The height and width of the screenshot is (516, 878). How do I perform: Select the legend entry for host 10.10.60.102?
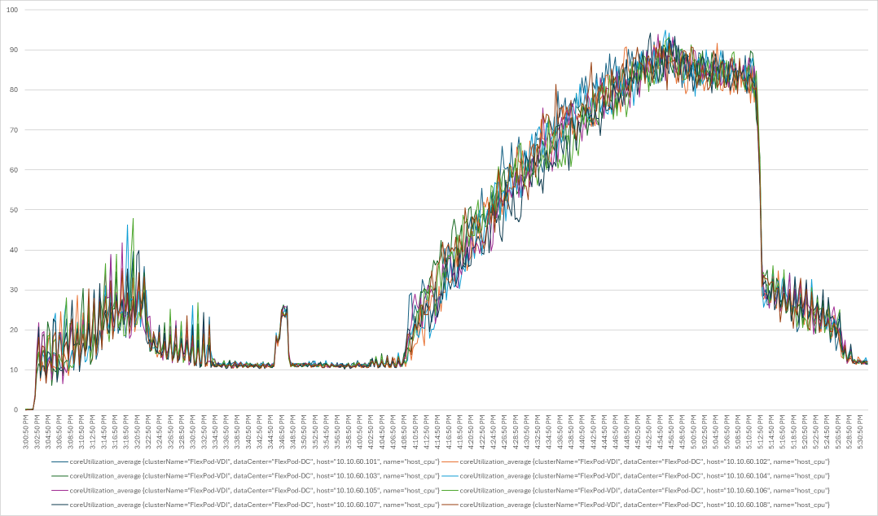coord(637,461)
